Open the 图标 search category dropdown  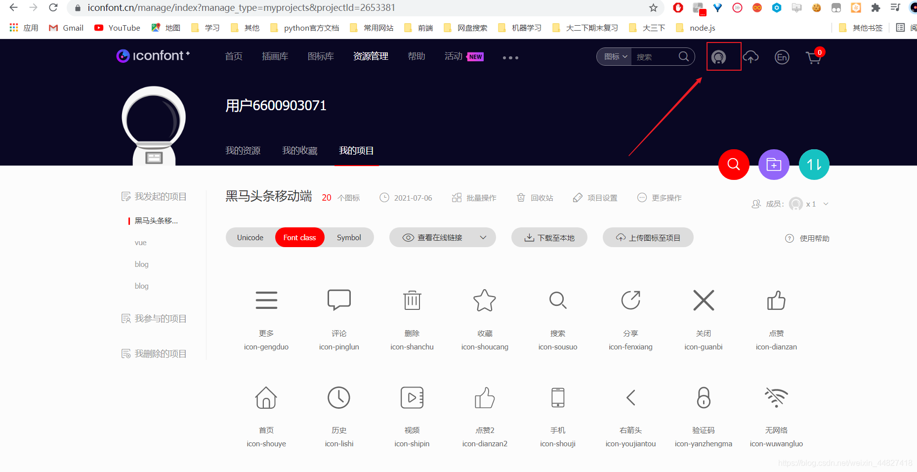coord(613,56)
